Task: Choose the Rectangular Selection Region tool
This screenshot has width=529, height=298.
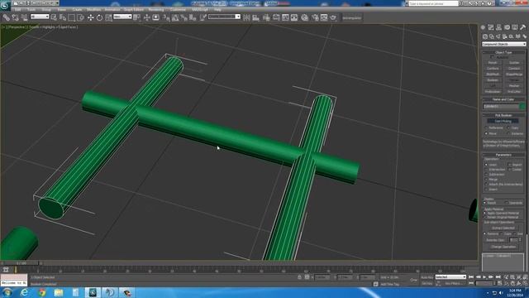Action: click(72, 17)
